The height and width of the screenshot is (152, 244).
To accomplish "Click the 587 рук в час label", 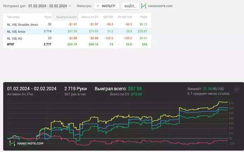I will pyautogui.click(x=75, y=94).
